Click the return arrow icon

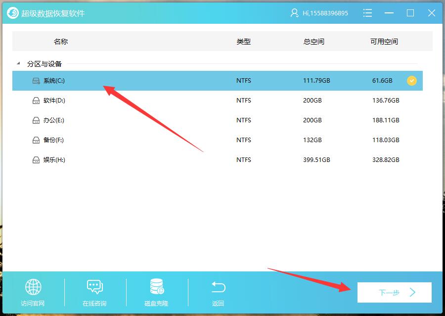(x=218, y=287)
